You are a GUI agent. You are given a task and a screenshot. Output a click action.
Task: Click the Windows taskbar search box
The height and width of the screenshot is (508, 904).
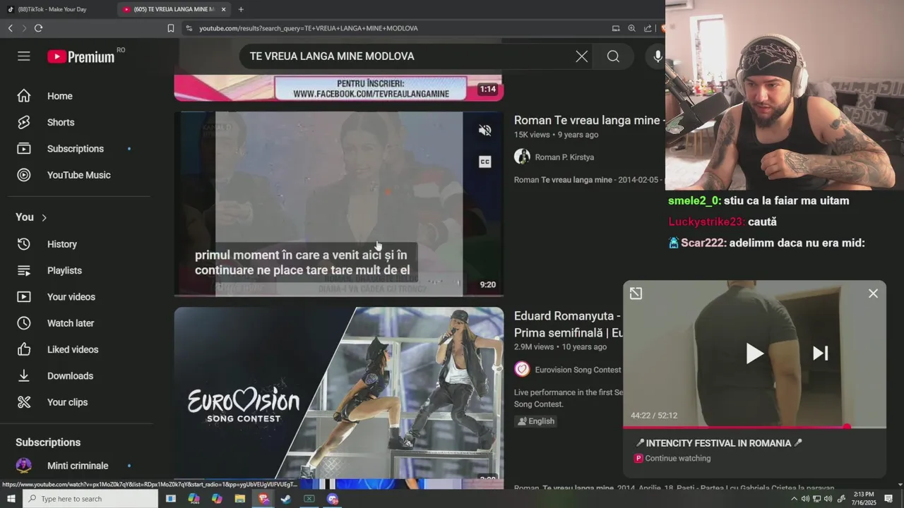coord(91,499)
